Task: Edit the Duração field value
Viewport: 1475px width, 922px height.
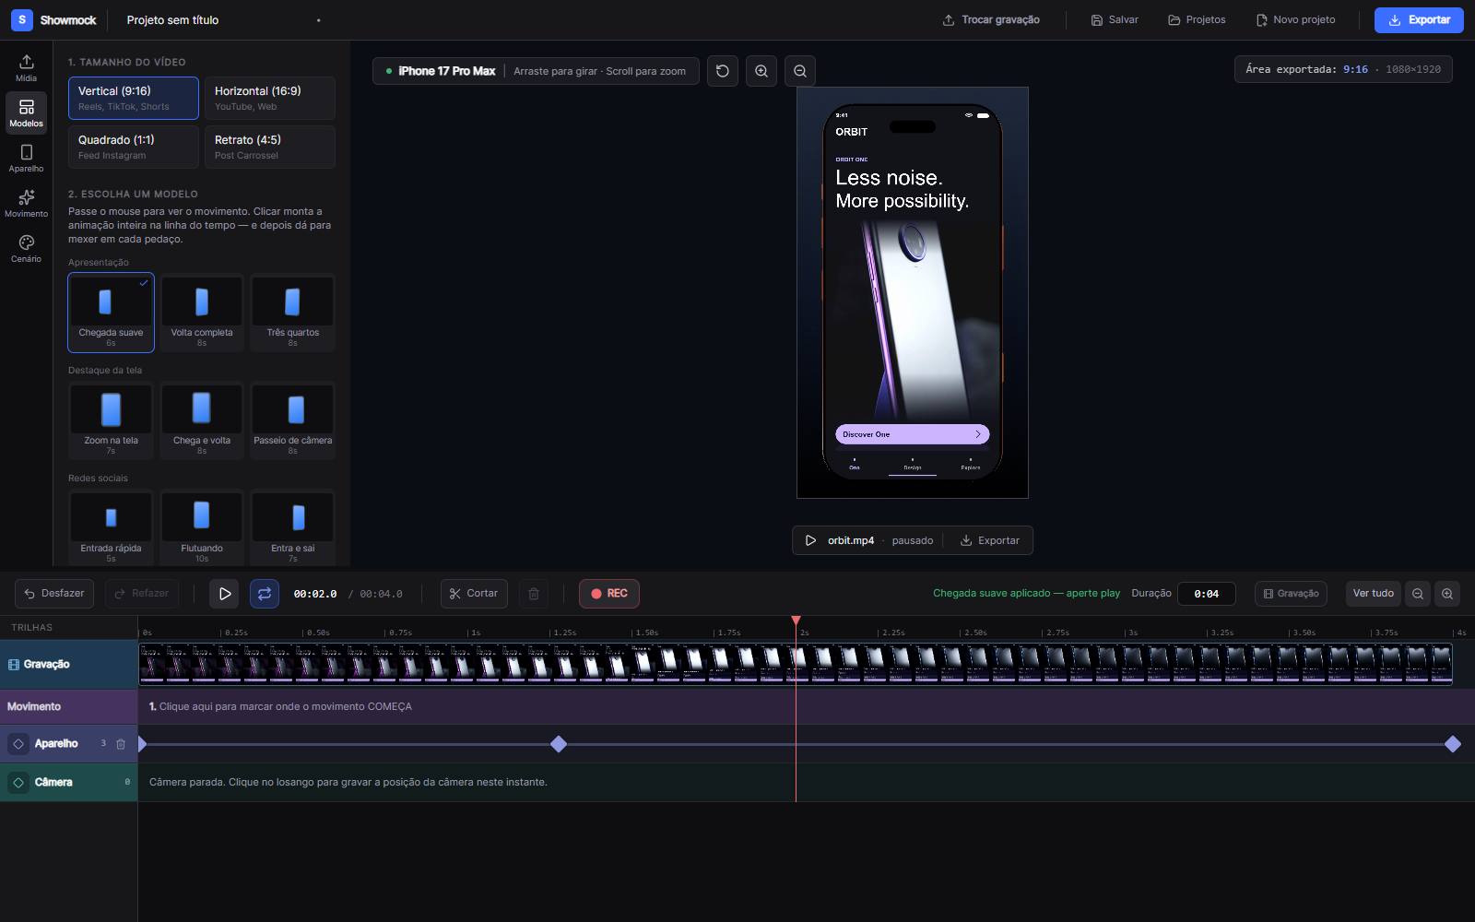Action: (1207, 594)
